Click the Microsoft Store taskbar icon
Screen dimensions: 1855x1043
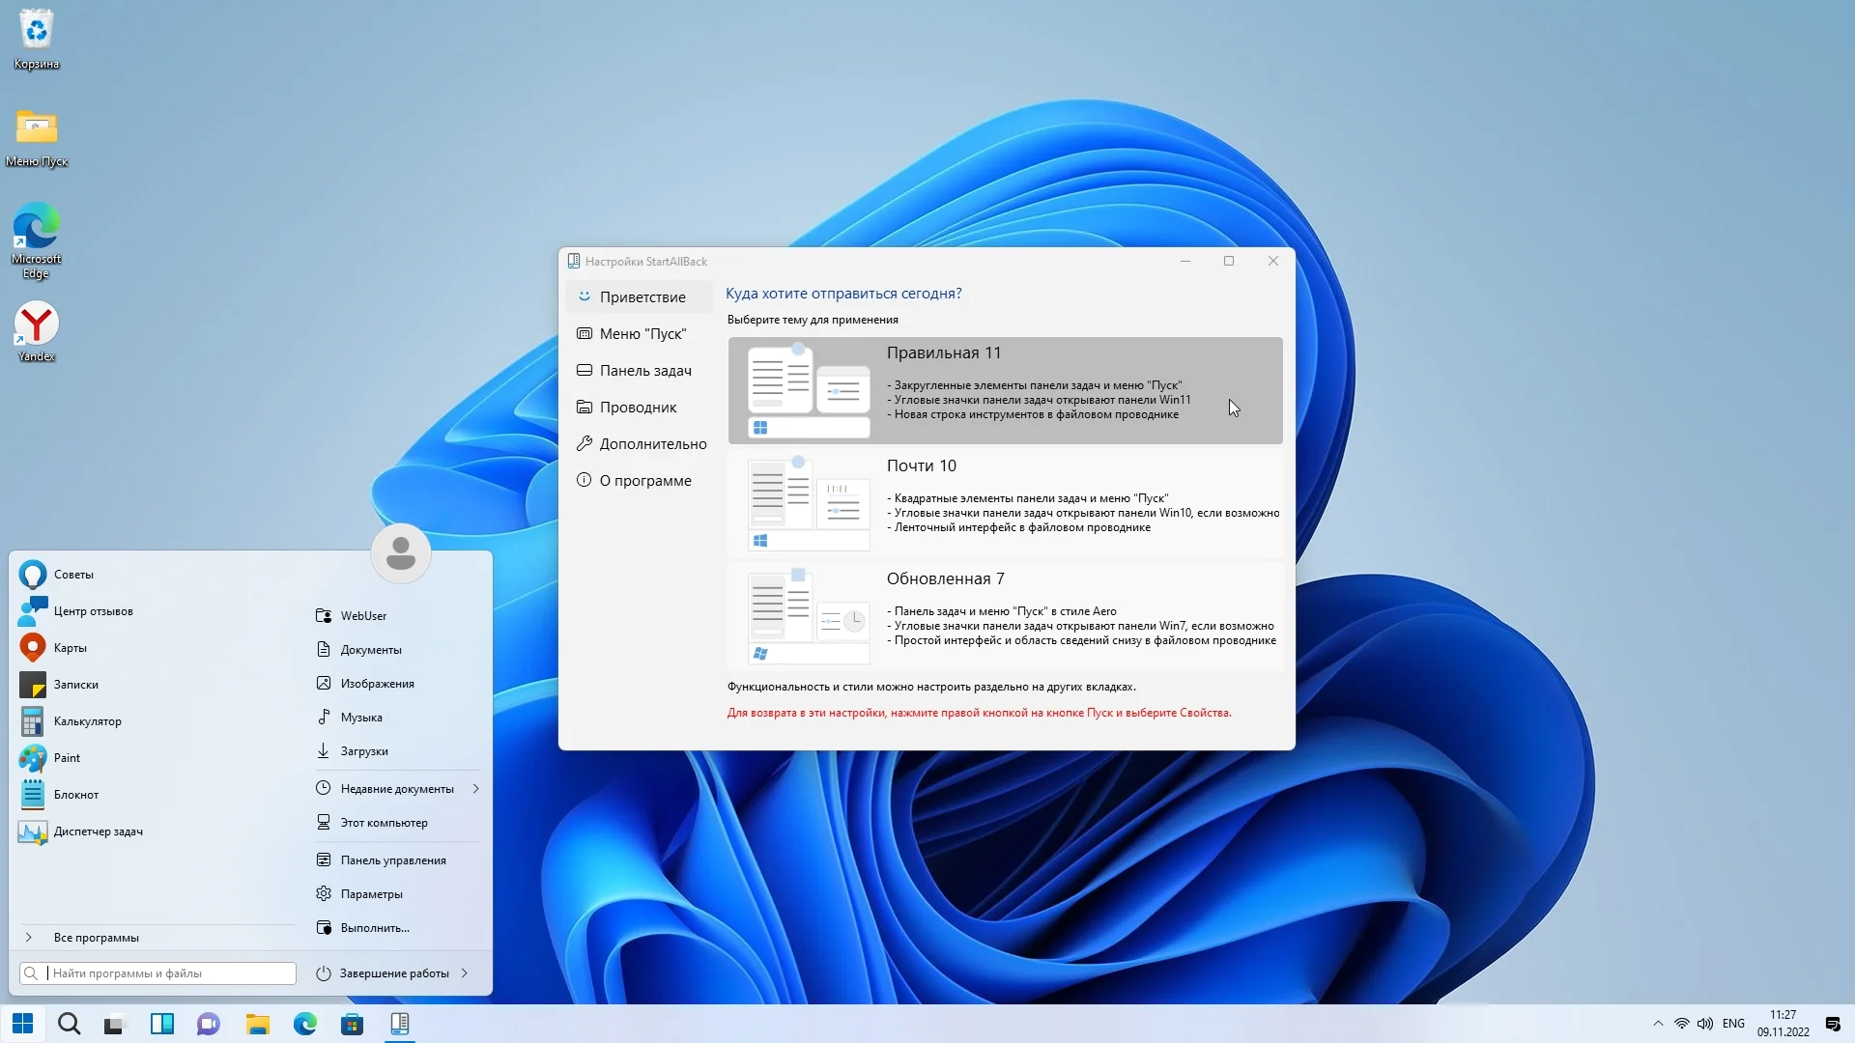[x=352, y=1024]
